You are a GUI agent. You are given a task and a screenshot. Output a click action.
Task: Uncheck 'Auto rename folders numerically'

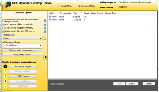tap(4, 25)
